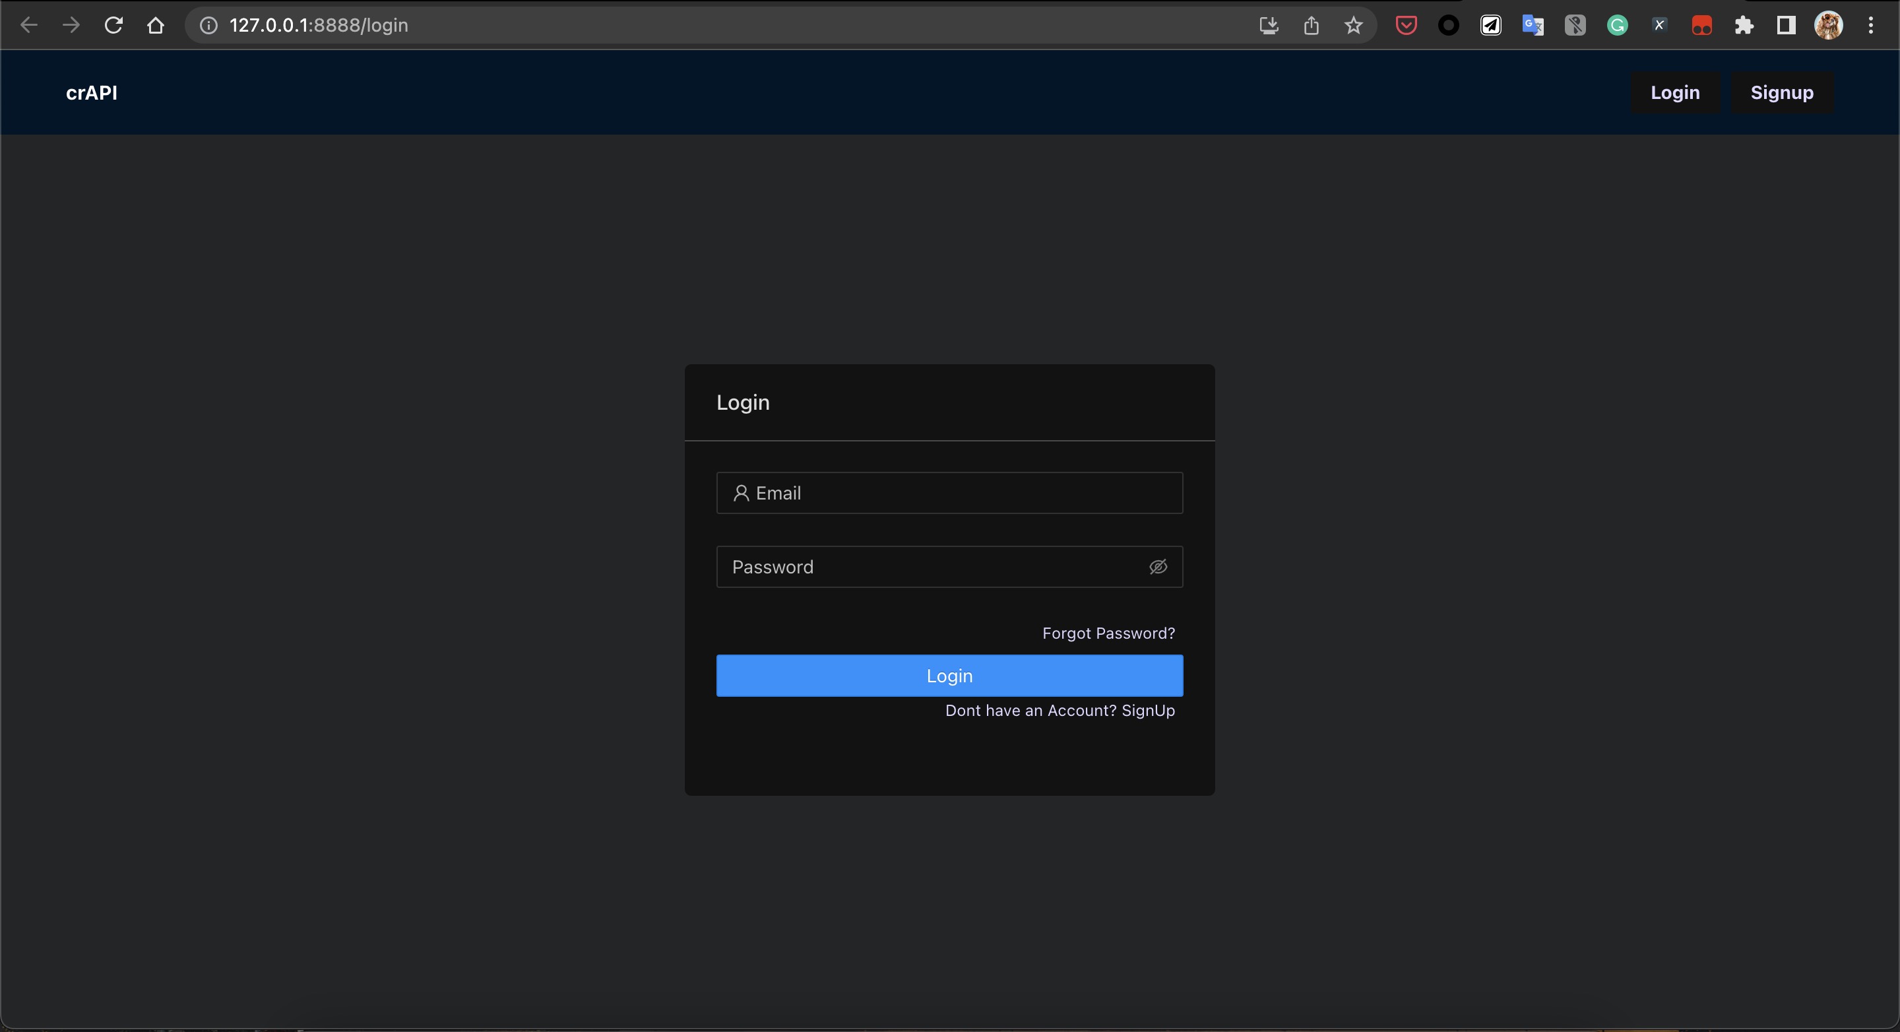1900x1032 pixels.
Task: Toggle password visibility eye icon
Action: point(1158,567)
